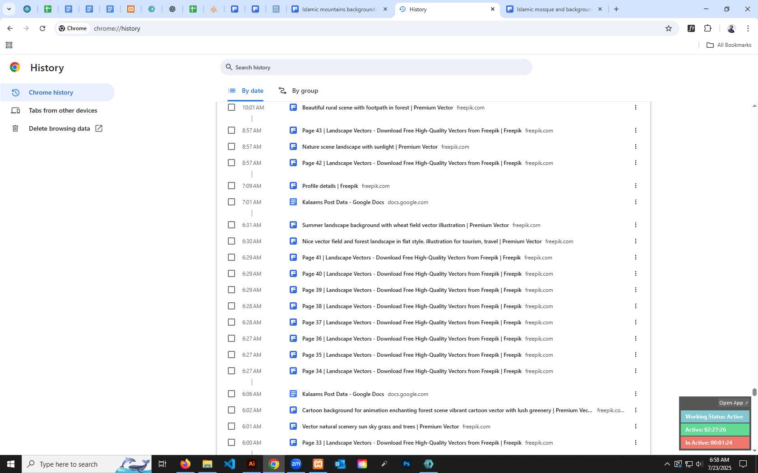This screenshot has width=758, height=473.
Task: Open Zoom from taskbar
Action: [x=296, y=464]
